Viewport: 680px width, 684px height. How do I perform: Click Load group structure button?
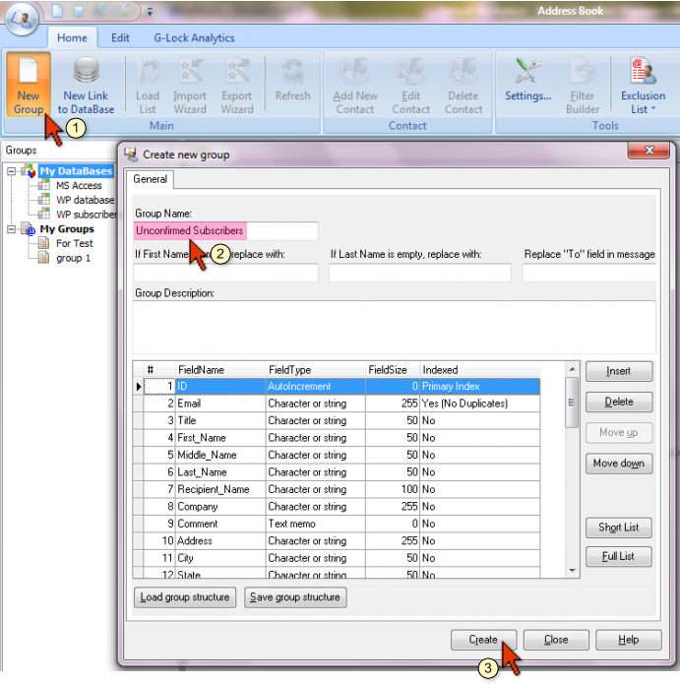pyautogui.click(x=185, y=597)
